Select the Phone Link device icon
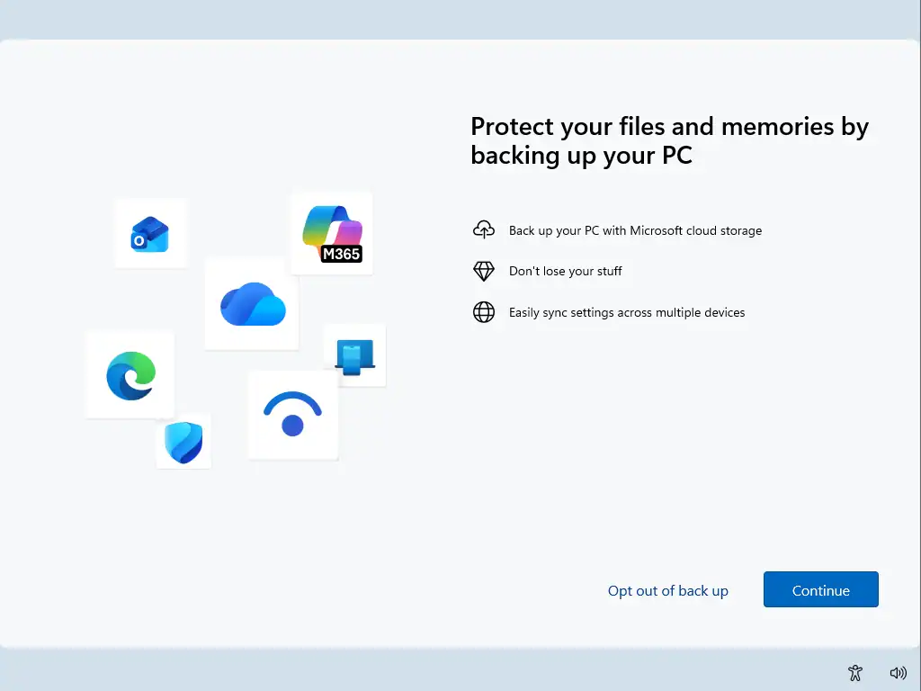921x691 pixels. [353, 356]
